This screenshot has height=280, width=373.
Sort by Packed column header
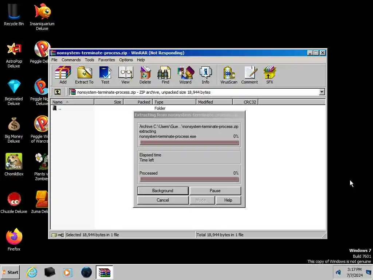pyautogui.click(x=138, y=102)
